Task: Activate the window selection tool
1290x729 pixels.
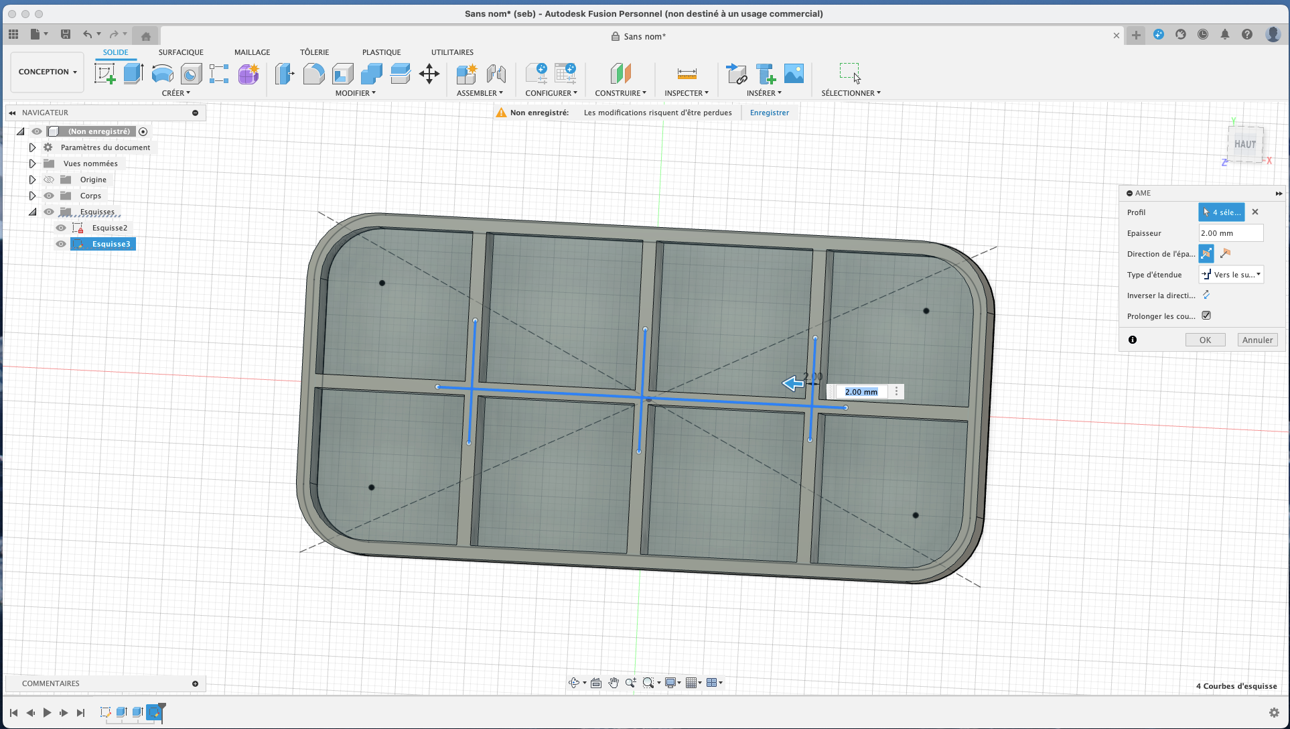Action: 850,72
